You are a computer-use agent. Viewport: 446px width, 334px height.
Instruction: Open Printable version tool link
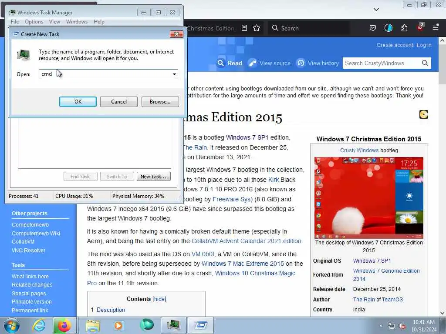(31, 302)
